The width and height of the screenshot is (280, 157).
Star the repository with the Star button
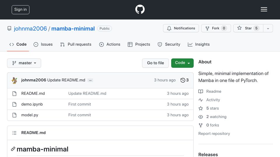point(248,28)
